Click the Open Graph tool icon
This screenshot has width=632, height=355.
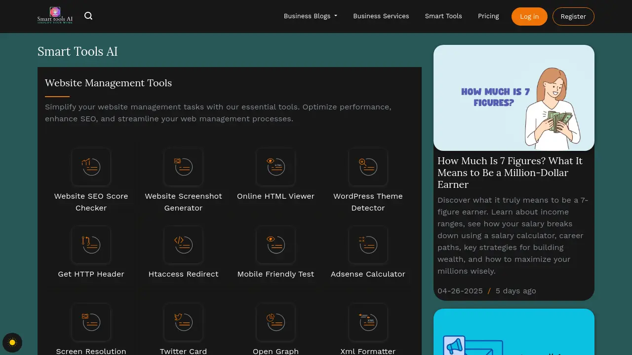point(276,322)
